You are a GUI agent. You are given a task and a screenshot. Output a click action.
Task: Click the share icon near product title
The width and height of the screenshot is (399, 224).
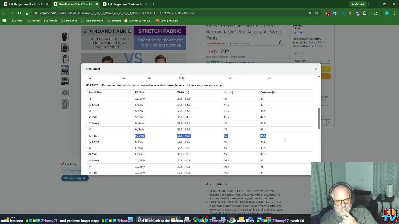point(281,42)
